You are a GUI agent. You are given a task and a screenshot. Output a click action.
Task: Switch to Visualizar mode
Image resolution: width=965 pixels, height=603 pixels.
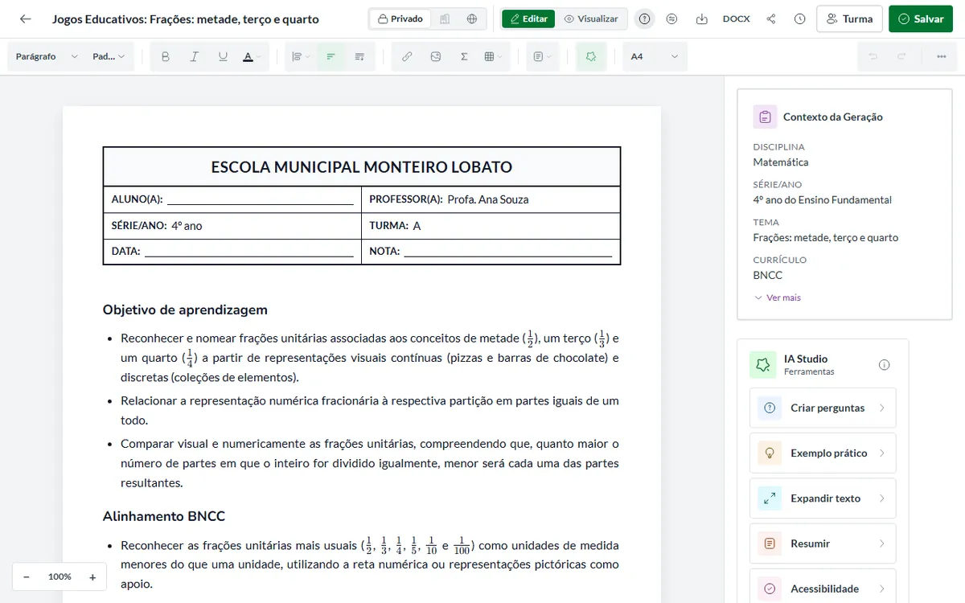[591, 18]
